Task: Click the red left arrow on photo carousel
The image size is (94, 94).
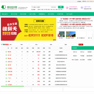Action: pos(58,35)
